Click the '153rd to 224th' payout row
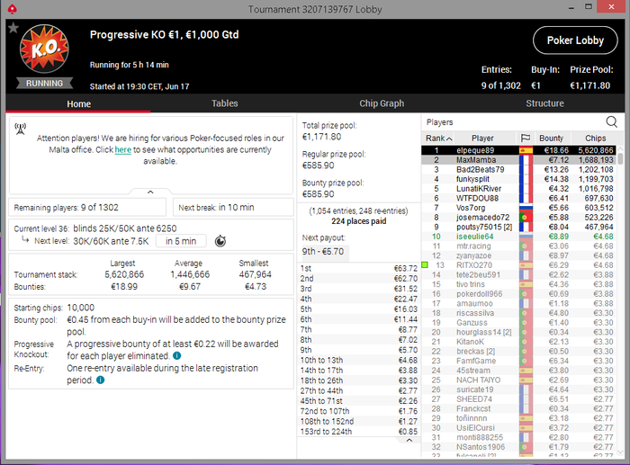The width and height of the screenshot is (630, 465). coord(359,432)
